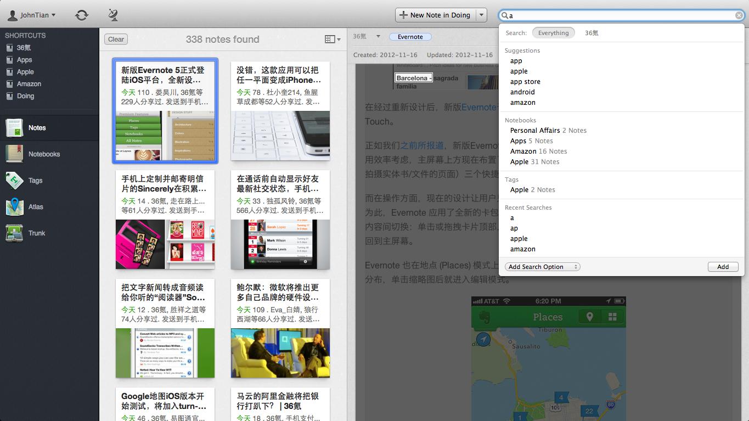The height and width of the screenshot is (421, 749).
Task: Open the 手机上定制并邮寄明信片的Sincerely note card
Action: [165, 220]
